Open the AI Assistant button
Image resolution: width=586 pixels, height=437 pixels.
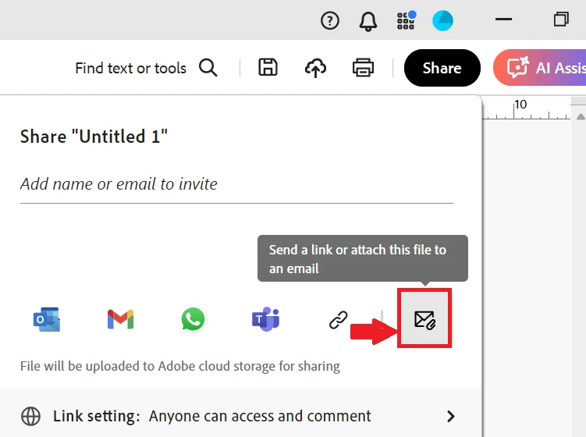coord(540,68)
